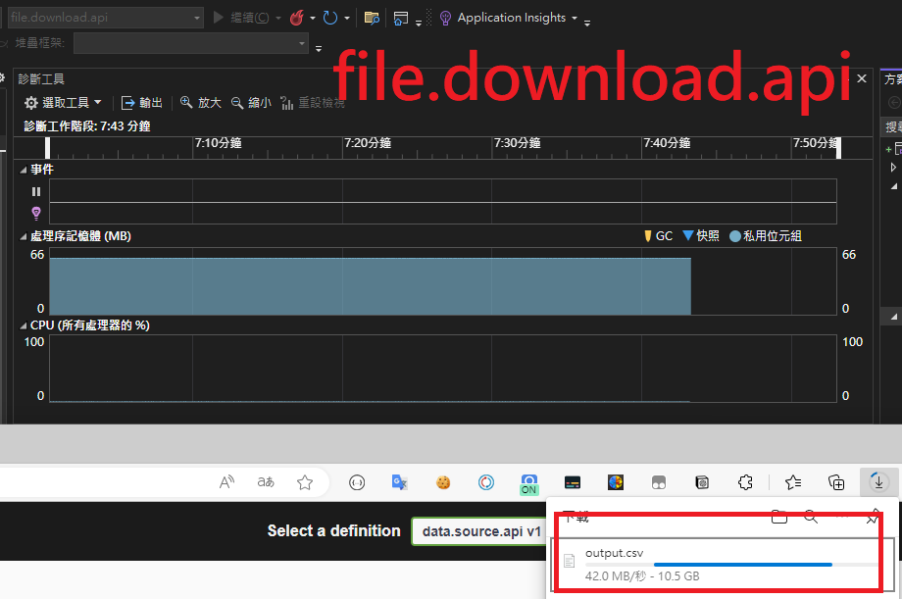902x599 pixels.
Task: Click the Hot Reload flame icon
Action: click(x=296, y=18)
